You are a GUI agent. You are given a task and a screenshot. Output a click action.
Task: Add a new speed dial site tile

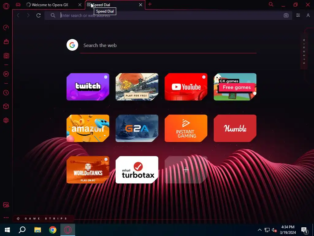(186, 170)
